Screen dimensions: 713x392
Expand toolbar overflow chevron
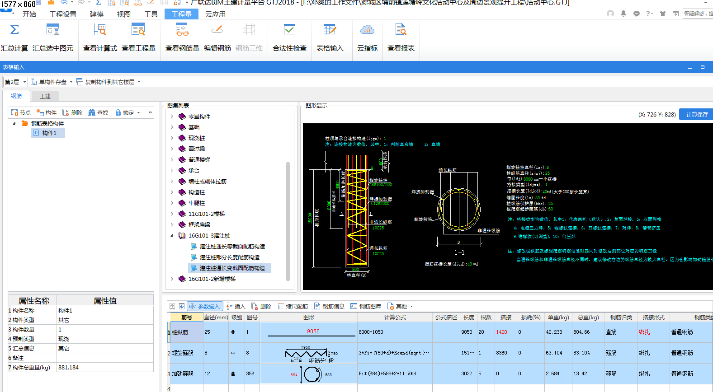click(150, 112)
